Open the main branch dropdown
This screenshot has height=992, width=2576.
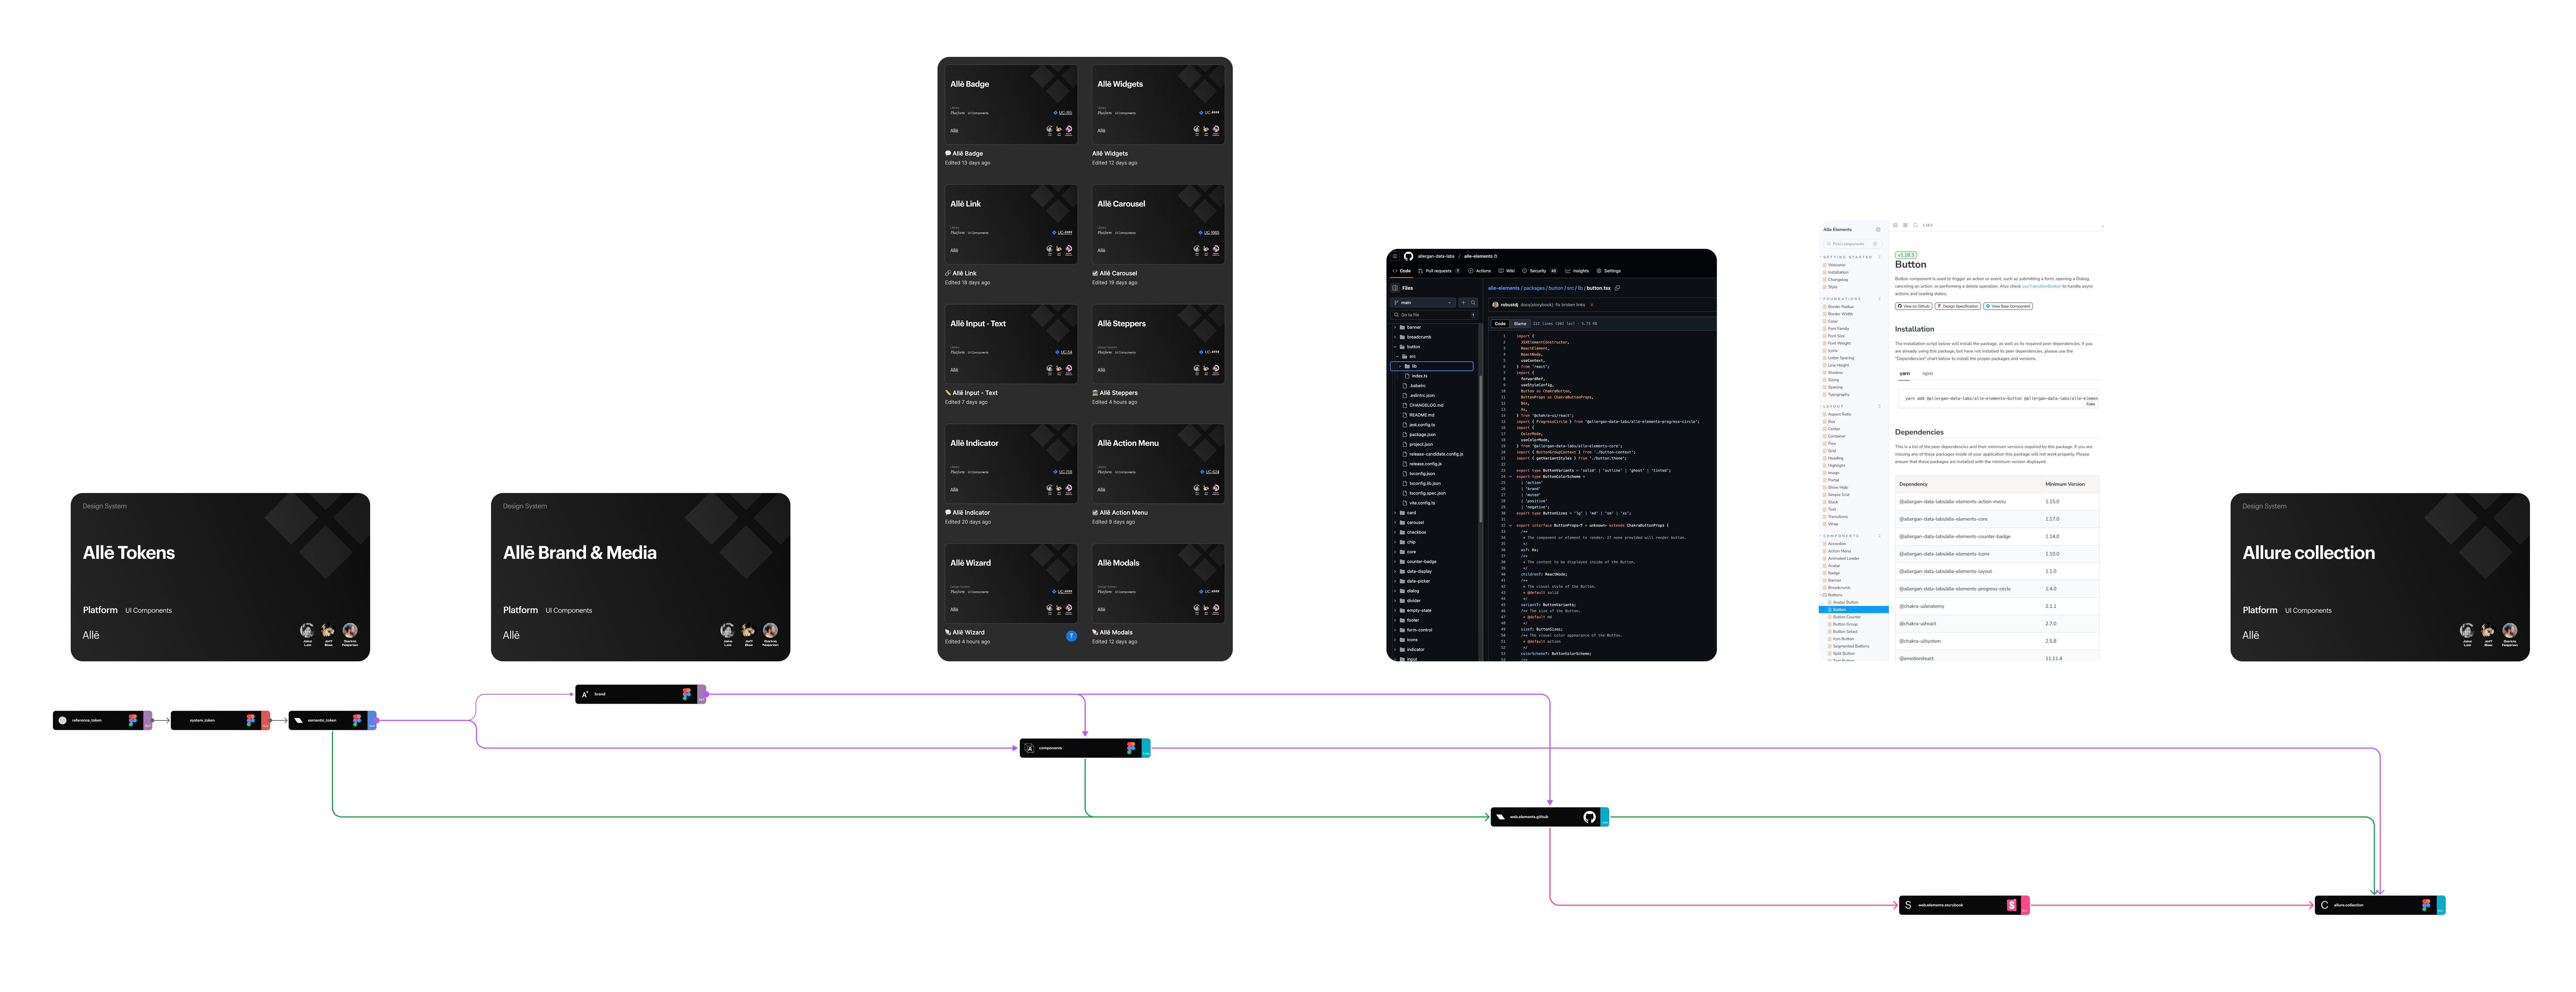point(1423,303)
